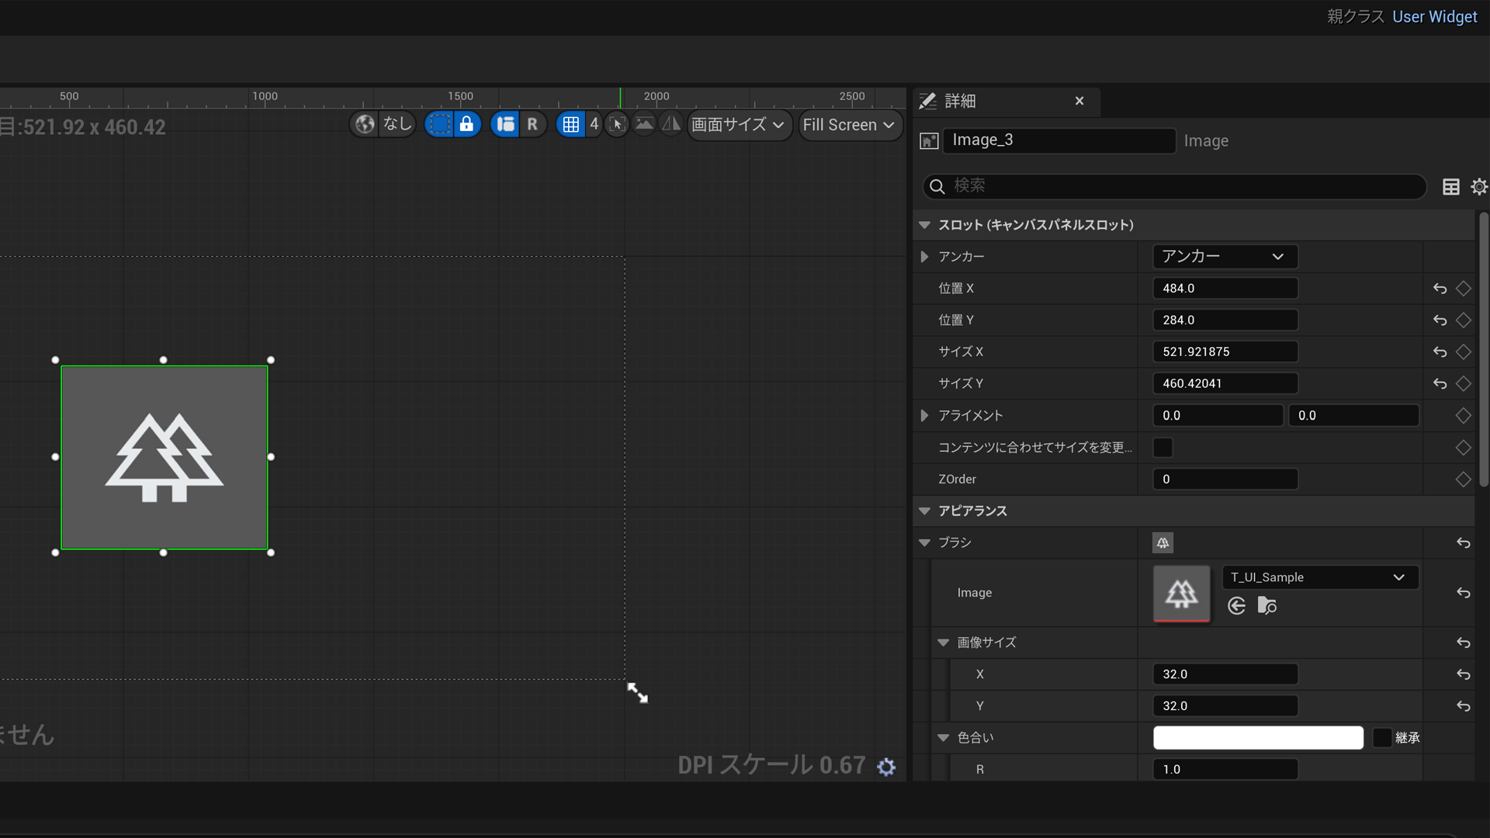The width and height of the screenshot is (1490, 838).
Task: Enable the コンテンツに合わせてサイズを変更 checkbox
Action: pyautogui.click(x=1162, y=447)
